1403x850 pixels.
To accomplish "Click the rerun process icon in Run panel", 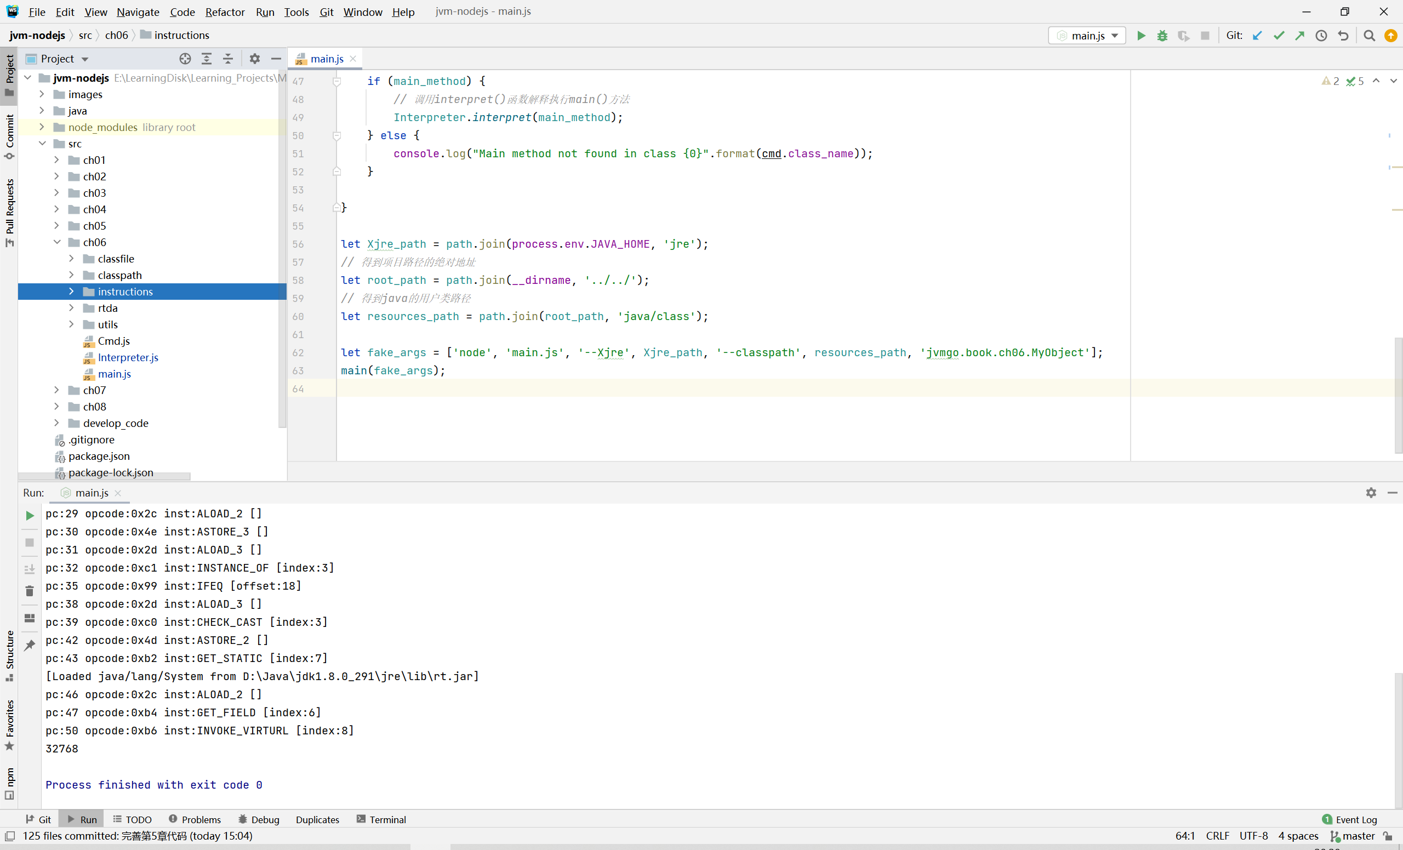I will 30,514.
